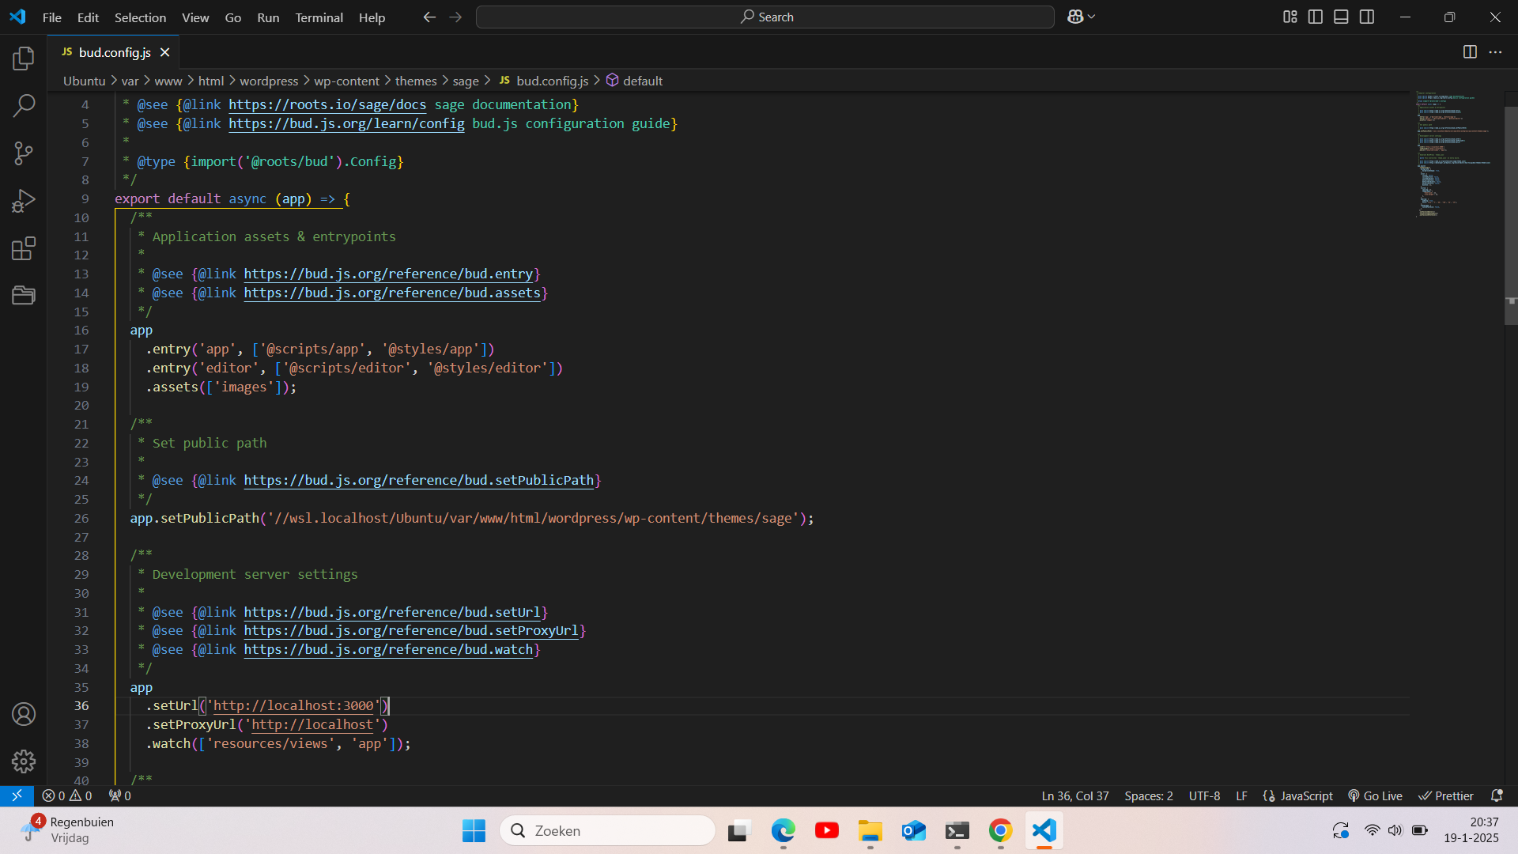Open the Terminal menu
Screen dimensions: 1518x854
click(319, 17)
